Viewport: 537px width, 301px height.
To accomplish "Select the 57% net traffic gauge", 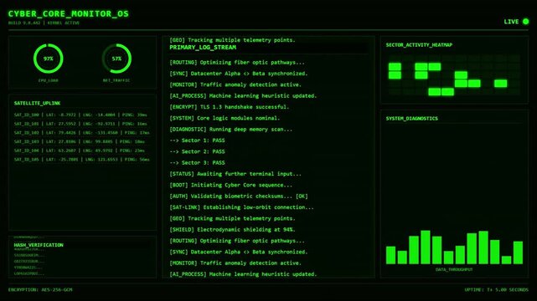I will [116, 59].
